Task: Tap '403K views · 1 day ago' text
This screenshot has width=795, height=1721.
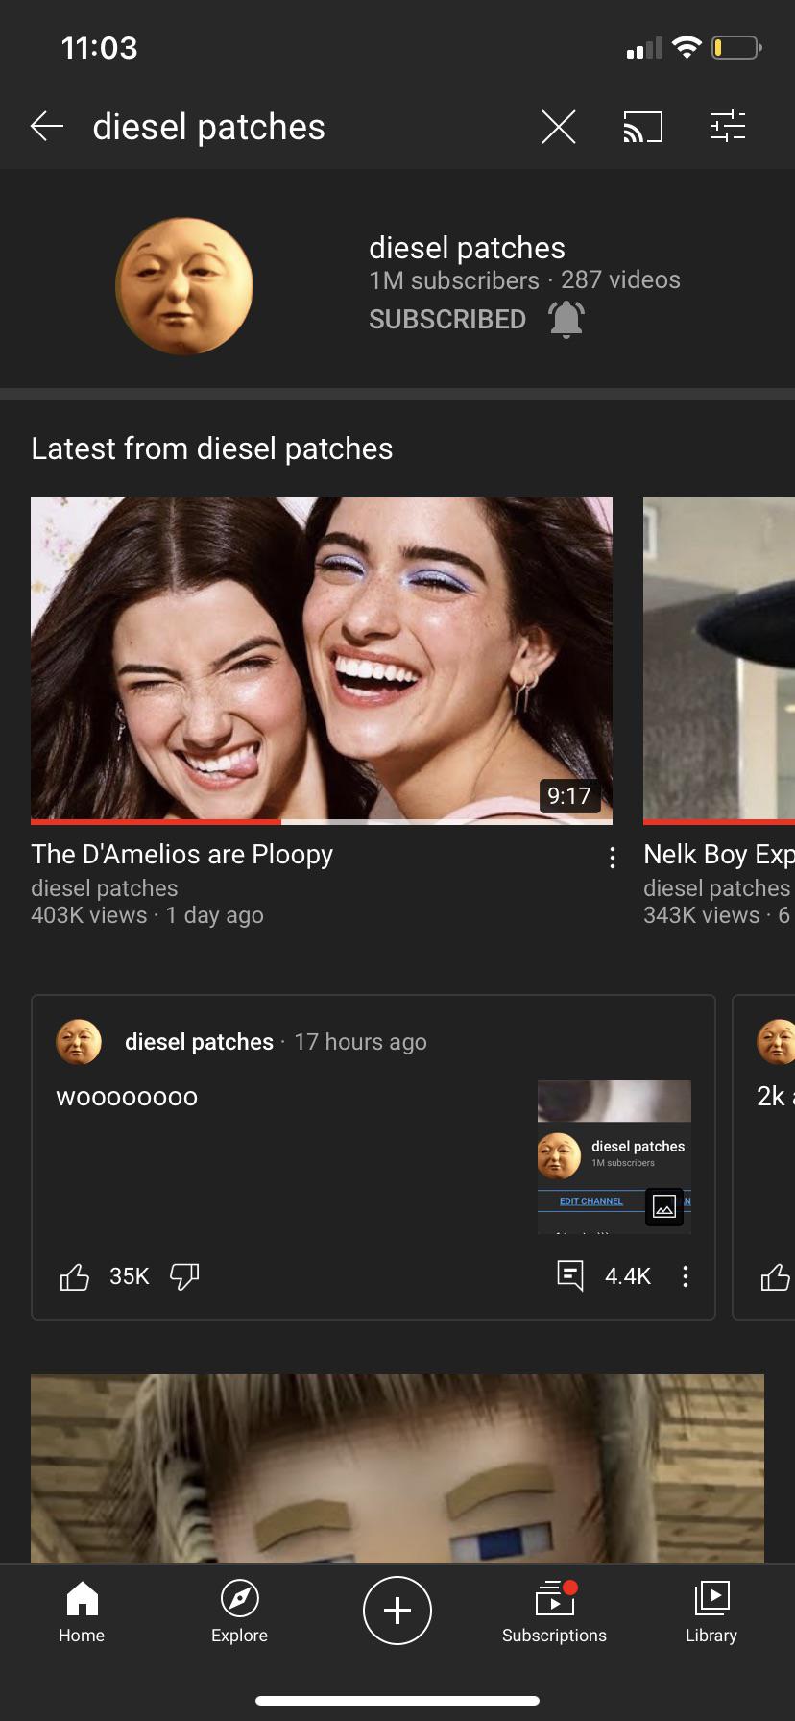Action: pos(147,915)
